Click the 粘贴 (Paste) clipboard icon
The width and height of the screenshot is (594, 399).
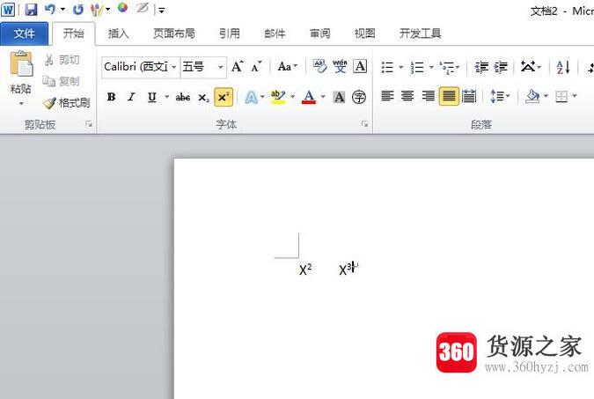[21, 63]
